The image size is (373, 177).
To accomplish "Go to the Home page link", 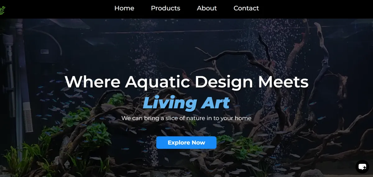I will click(x=124, y=8).
